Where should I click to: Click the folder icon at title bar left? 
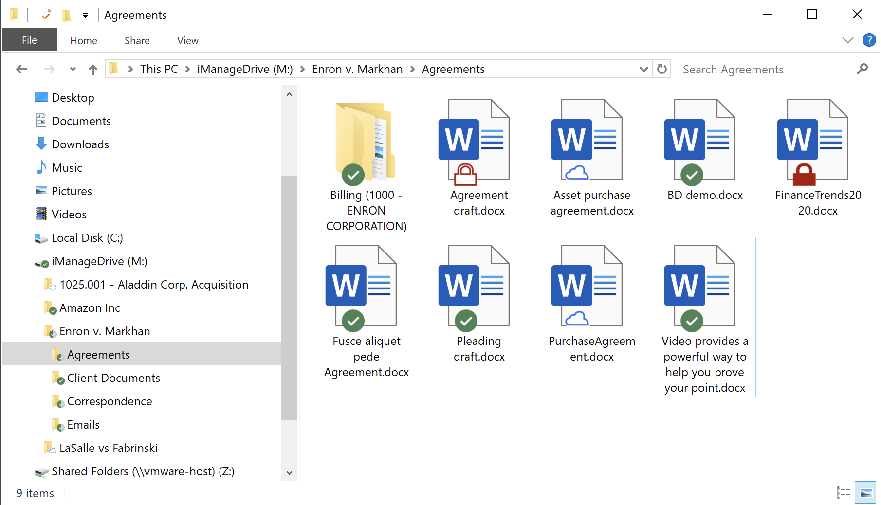[x=15, y=15]
